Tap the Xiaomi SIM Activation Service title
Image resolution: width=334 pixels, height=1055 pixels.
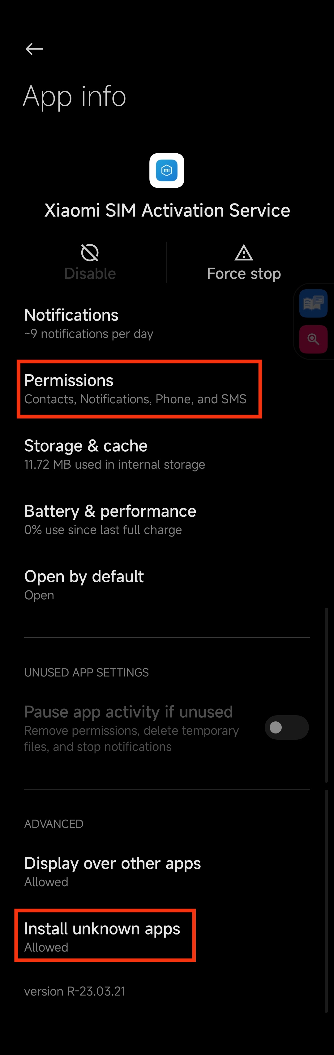tap(167, 211)
